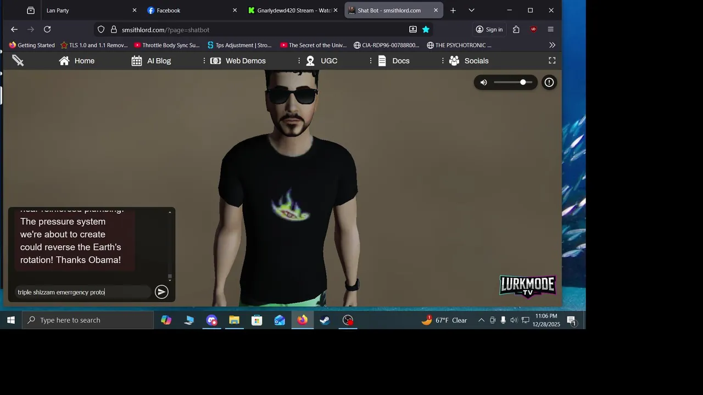The width and height of the screenshot is (703, 395).
Task: Open the Windows Start menu
Action: 10,320
